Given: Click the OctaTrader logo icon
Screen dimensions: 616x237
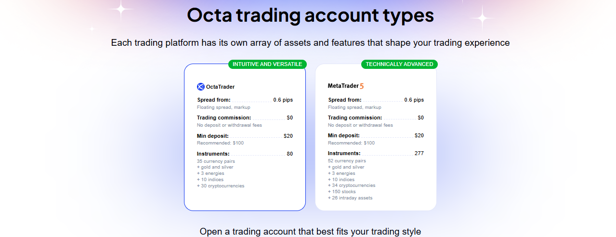Looking at the screenshot, I should [201, 87].
